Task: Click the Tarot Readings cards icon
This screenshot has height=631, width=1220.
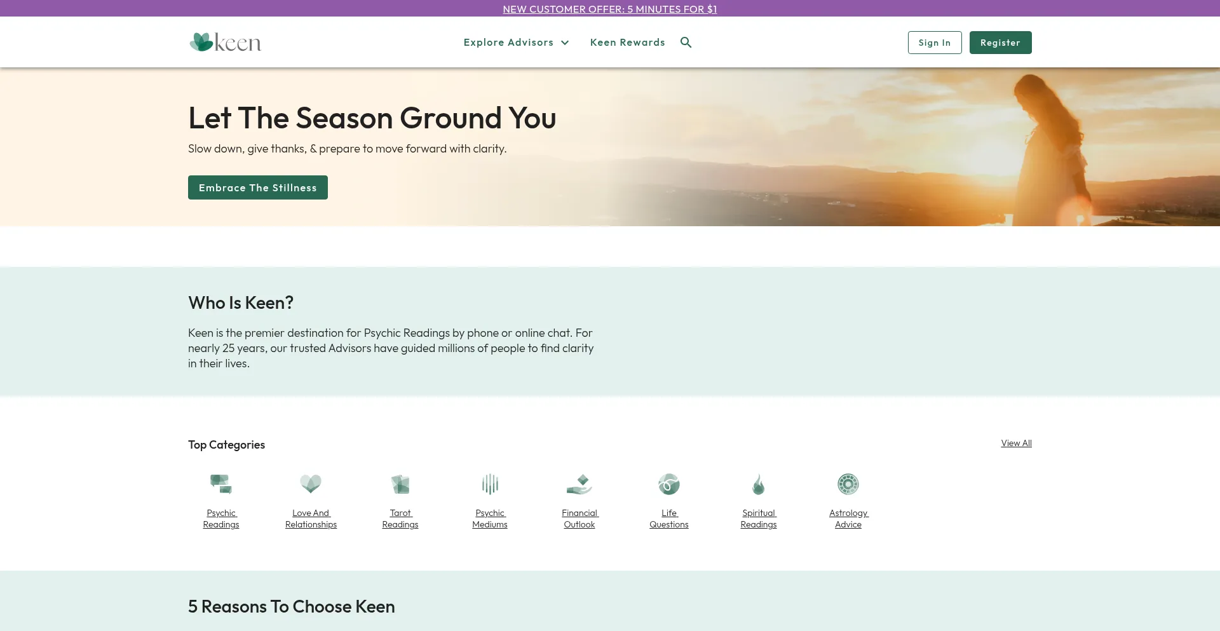Action: tap(400, 484)
